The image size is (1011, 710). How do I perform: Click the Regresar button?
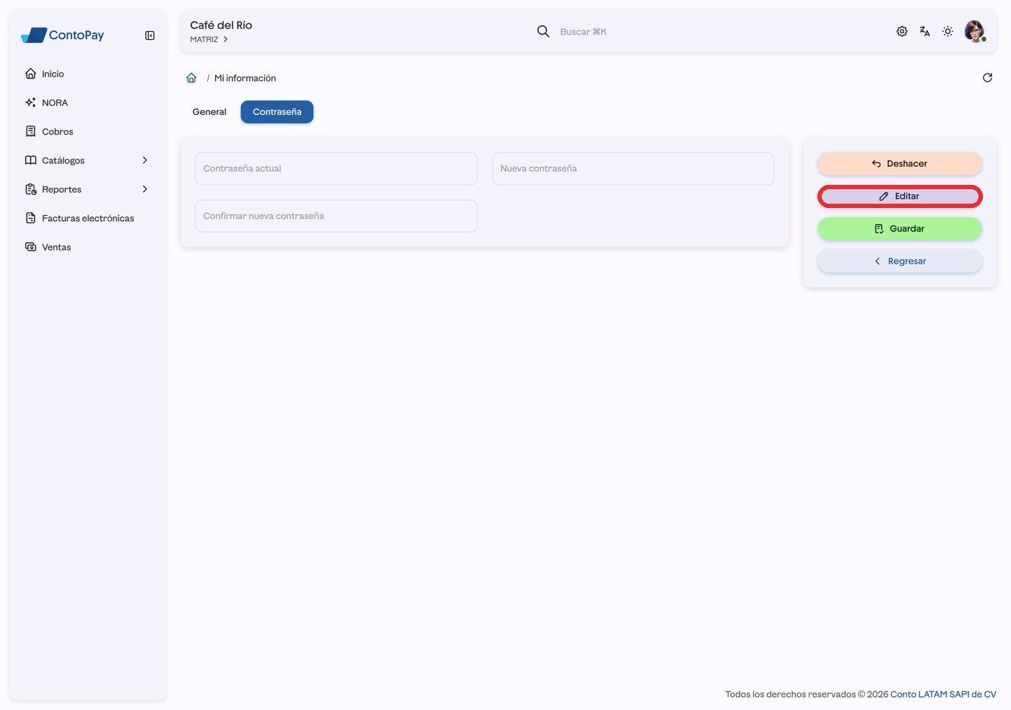pyautogui.click(x=900, y=261)
